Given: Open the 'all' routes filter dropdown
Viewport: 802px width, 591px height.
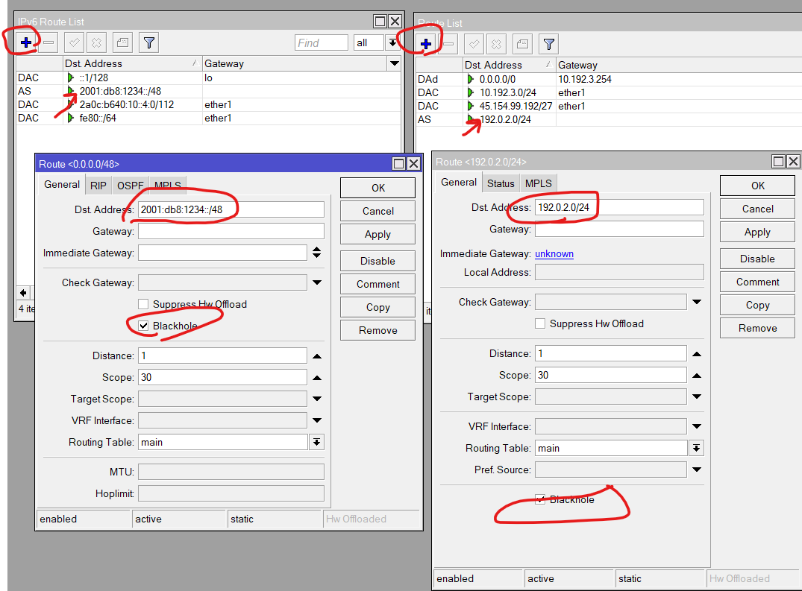Looking at the screenshot, I should [391, 42].
